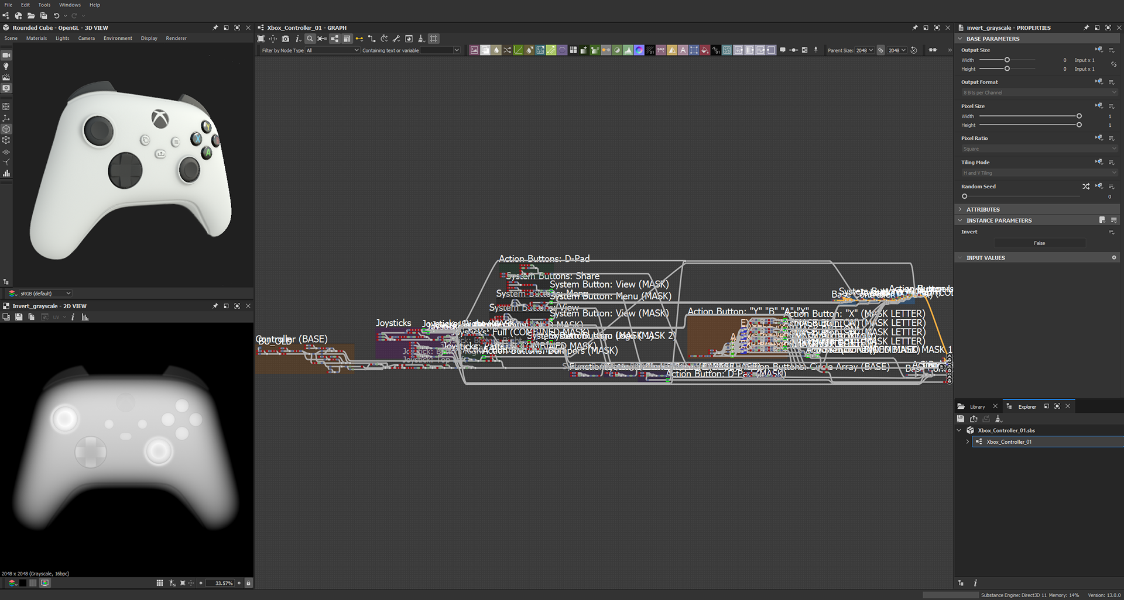Click the Levels histogram node icon

(x=628, y=50)
